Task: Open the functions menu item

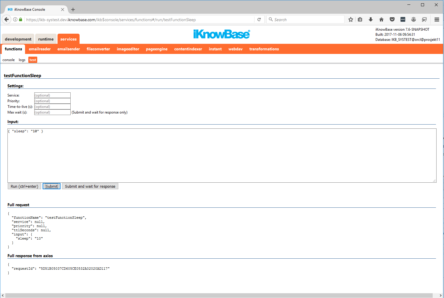Action: [13, 49]
